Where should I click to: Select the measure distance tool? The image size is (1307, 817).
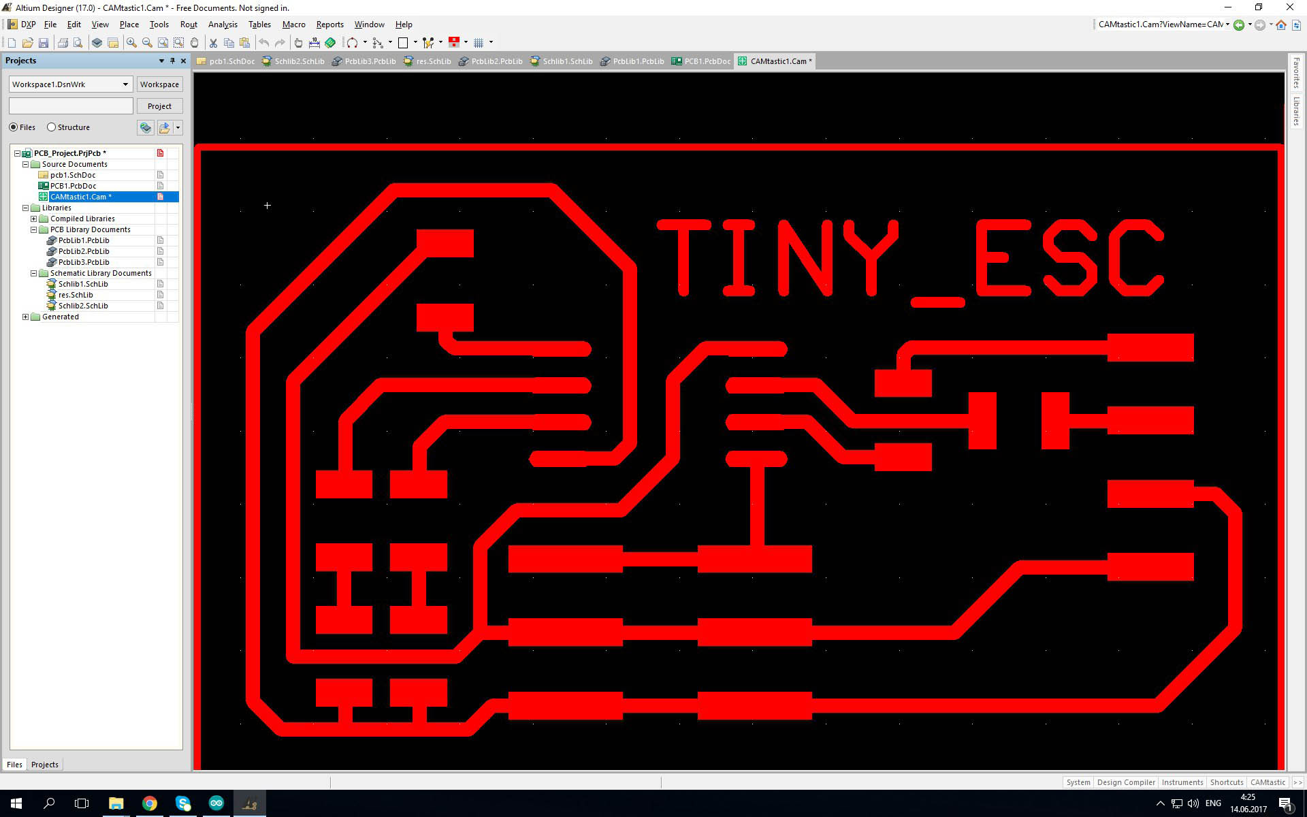click(x=314, y=43)
